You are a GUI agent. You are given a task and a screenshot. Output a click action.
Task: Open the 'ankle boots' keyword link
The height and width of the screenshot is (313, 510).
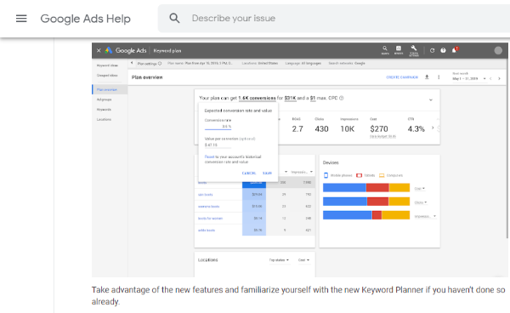point(207,230)
